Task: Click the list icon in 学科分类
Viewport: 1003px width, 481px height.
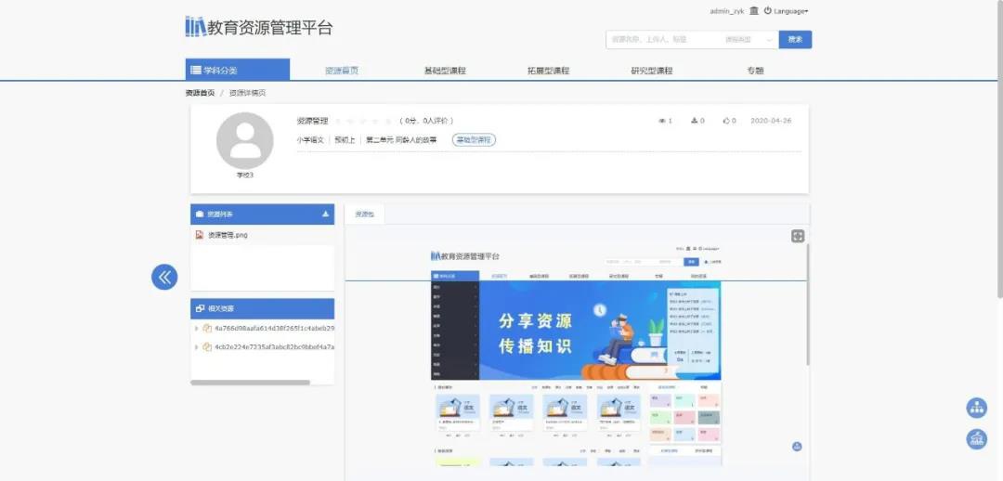Action: pyautogui.click(x=196, y=71)
